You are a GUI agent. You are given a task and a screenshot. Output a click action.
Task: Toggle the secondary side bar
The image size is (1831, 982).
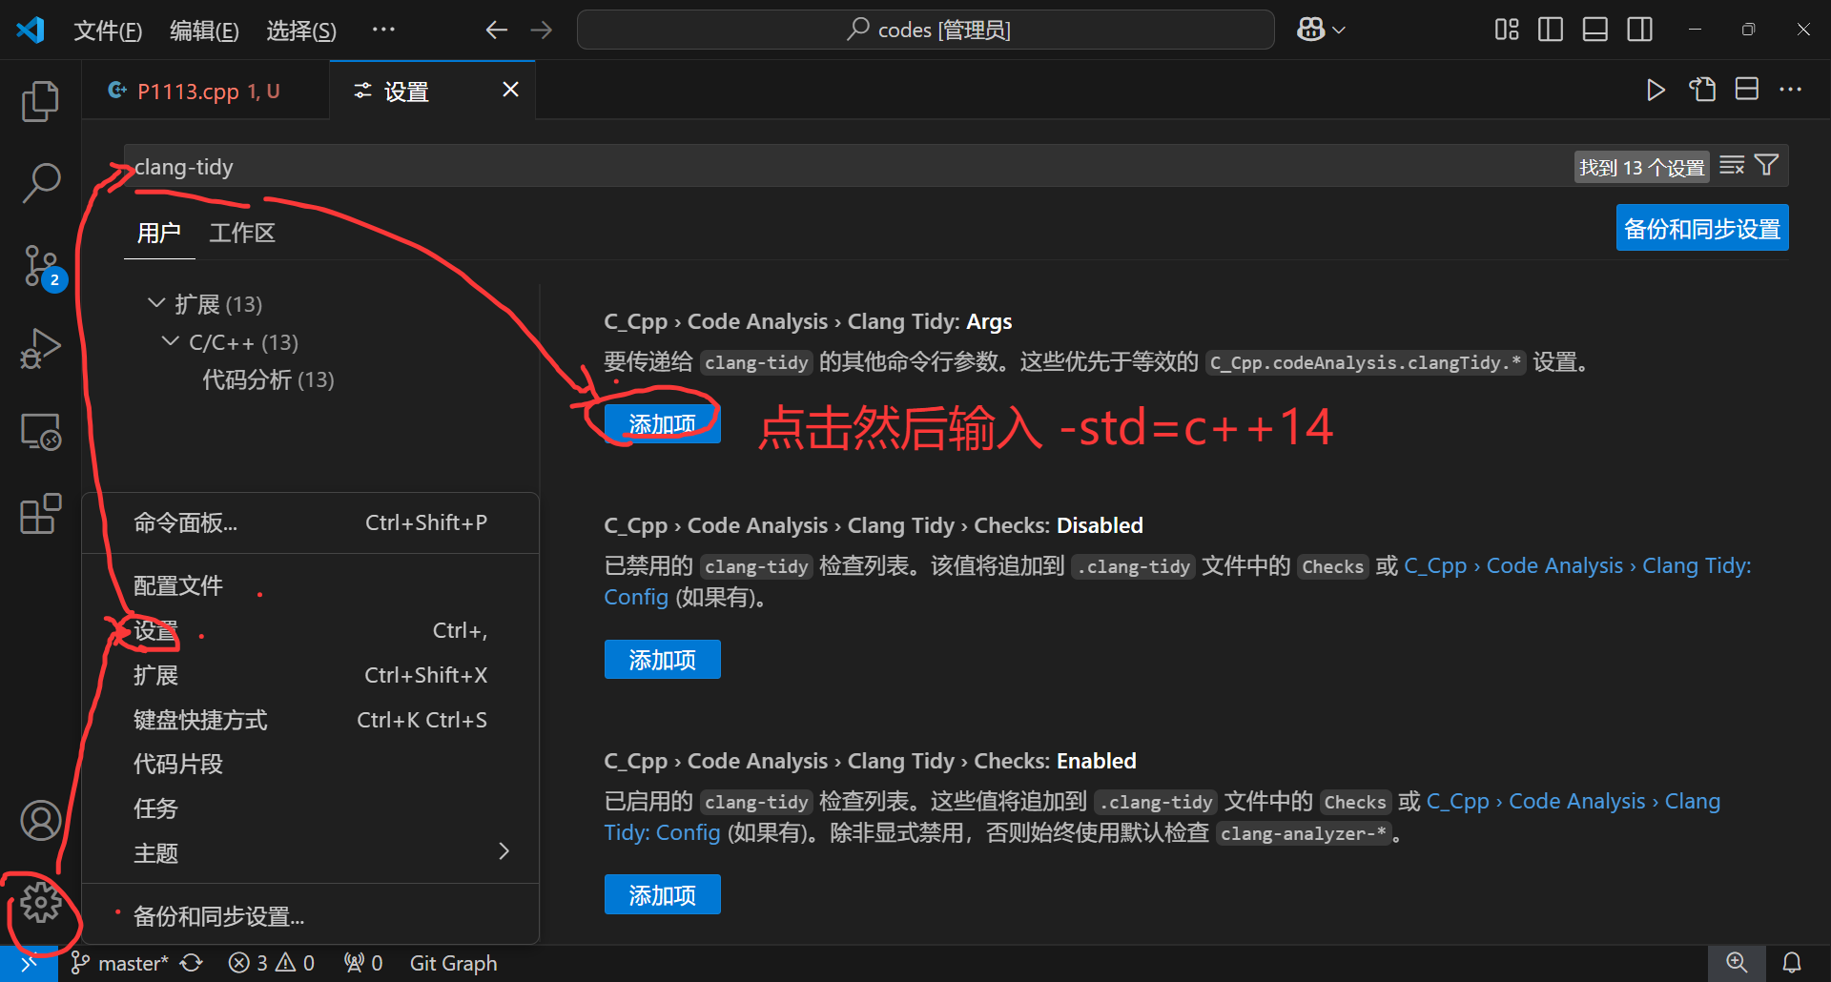pyautogui.click(x=1640, y=30)
